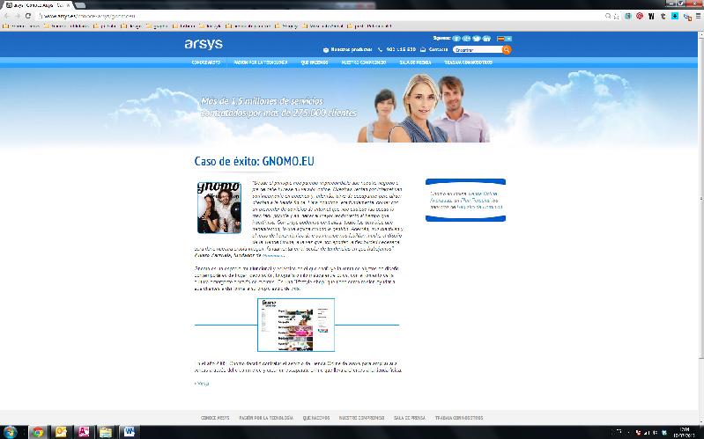The height and width of the screenshot is (439, 704).
Task: Open Pasión por la Tecnología menu item
Action: point(261,62)
